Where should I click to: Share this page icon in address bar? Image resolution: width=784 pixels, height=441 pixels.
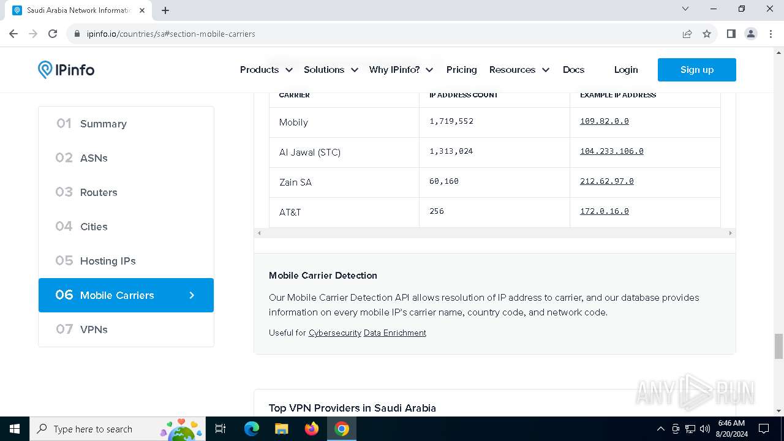pyautogui.click(x=687, y=34)
